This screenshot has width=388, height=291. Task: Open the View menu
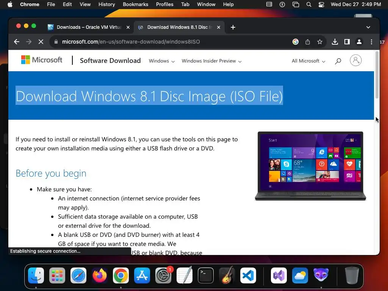pyautogui.click(x=85, y=4)
